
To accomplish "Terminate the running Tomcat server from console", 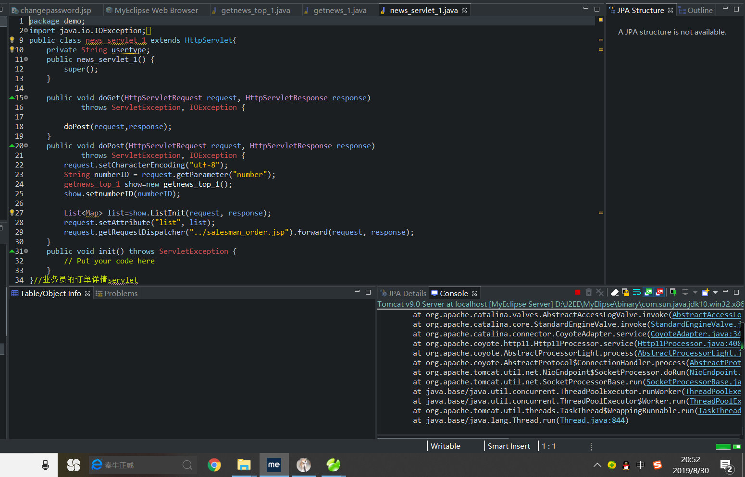I will [578, 292].
